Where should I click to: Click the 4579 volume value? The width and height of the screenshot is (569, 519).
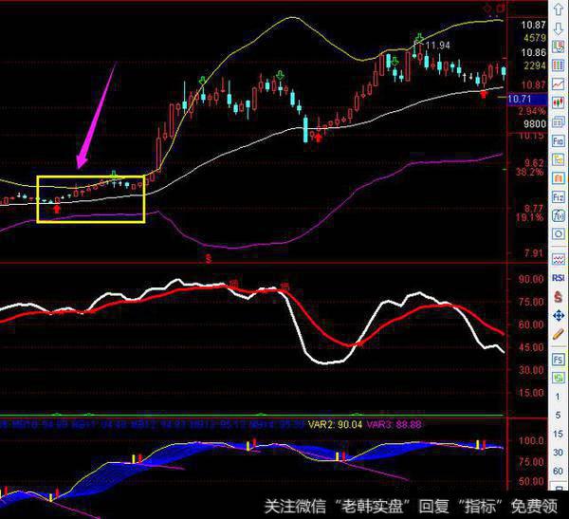tap(535, 38)
